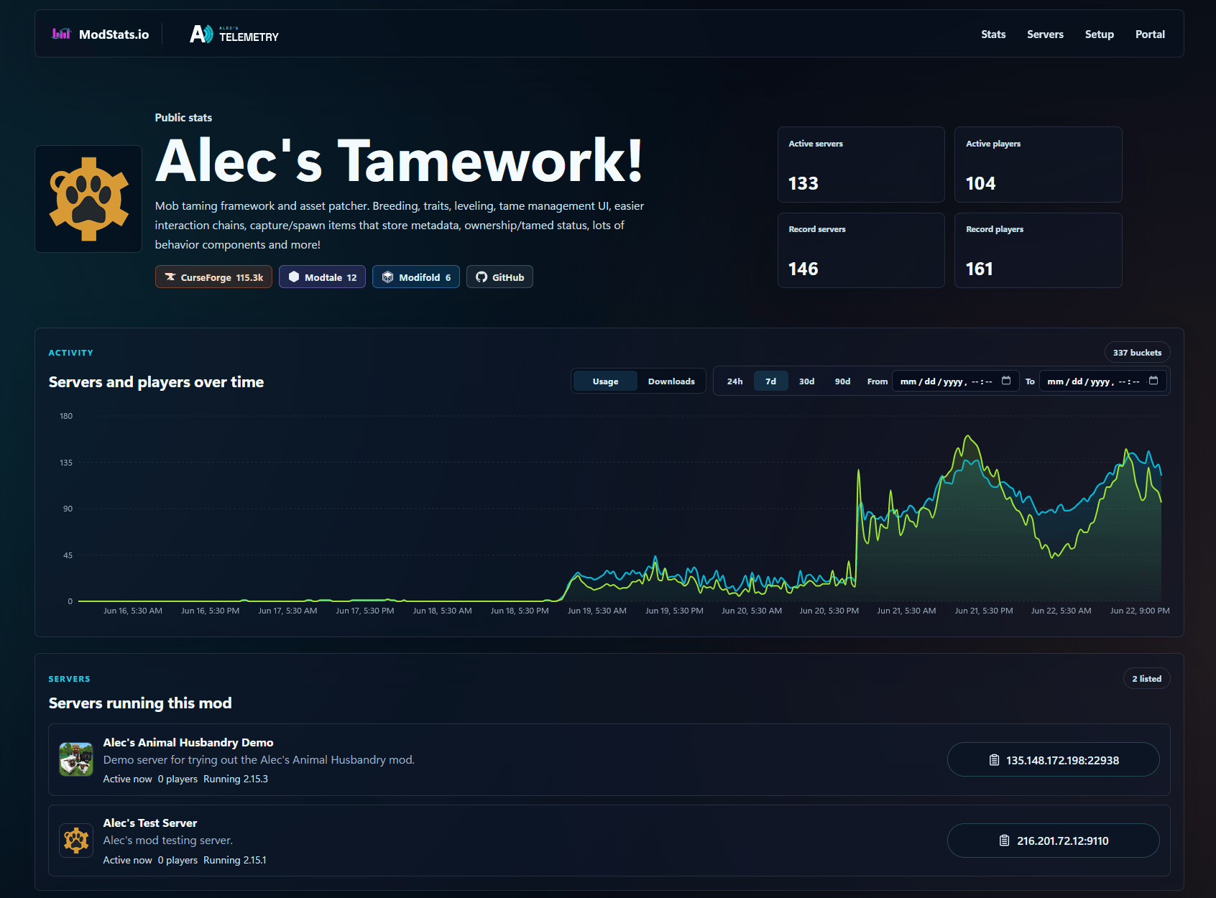This screenshot has width=1216, height=898.
Task: Click the 135 y-axis value
Action: tap(66, 463)
